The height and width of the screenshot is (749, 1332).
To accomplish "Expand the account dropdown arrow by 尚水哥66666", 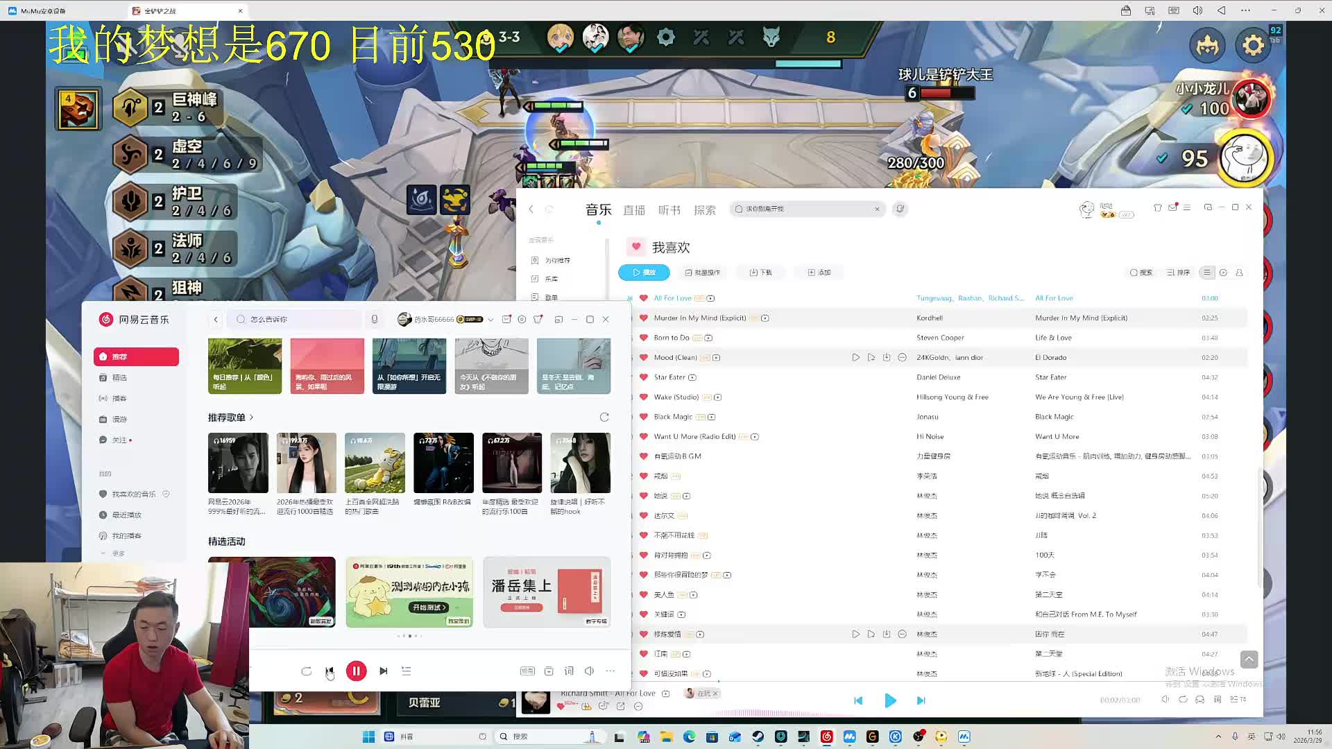I will (x=490, y=320).
